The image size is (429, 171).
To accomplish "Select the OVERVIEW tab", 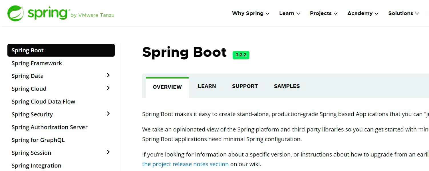I will coord(167,87).
